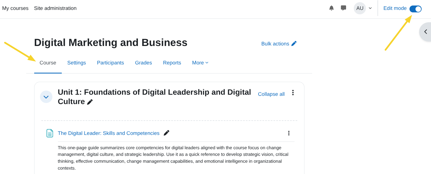Collapse the Unit 1 section chevron
Image resolution: width=431 pixels, height=174 pixels.
[46, 97]
